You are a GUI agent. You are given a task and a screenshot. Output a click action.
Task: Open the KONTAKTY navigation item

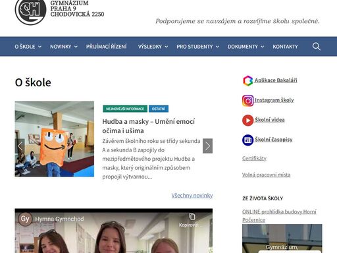(x=285, y=47)
